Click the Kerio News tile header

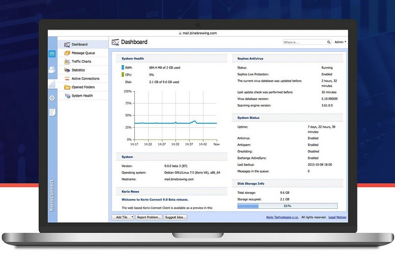click(x=171, y=191)
